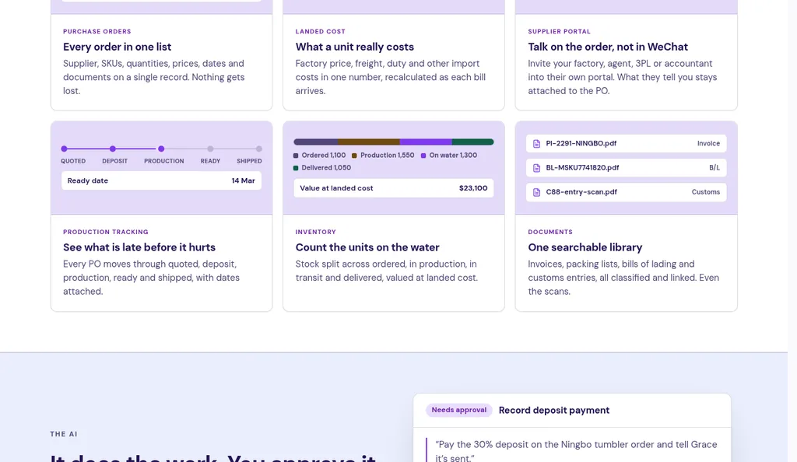Viewport: 797px width, 462px height.
Task: Click the dark purple Ordered bar segment
Action: click(316, 142)
